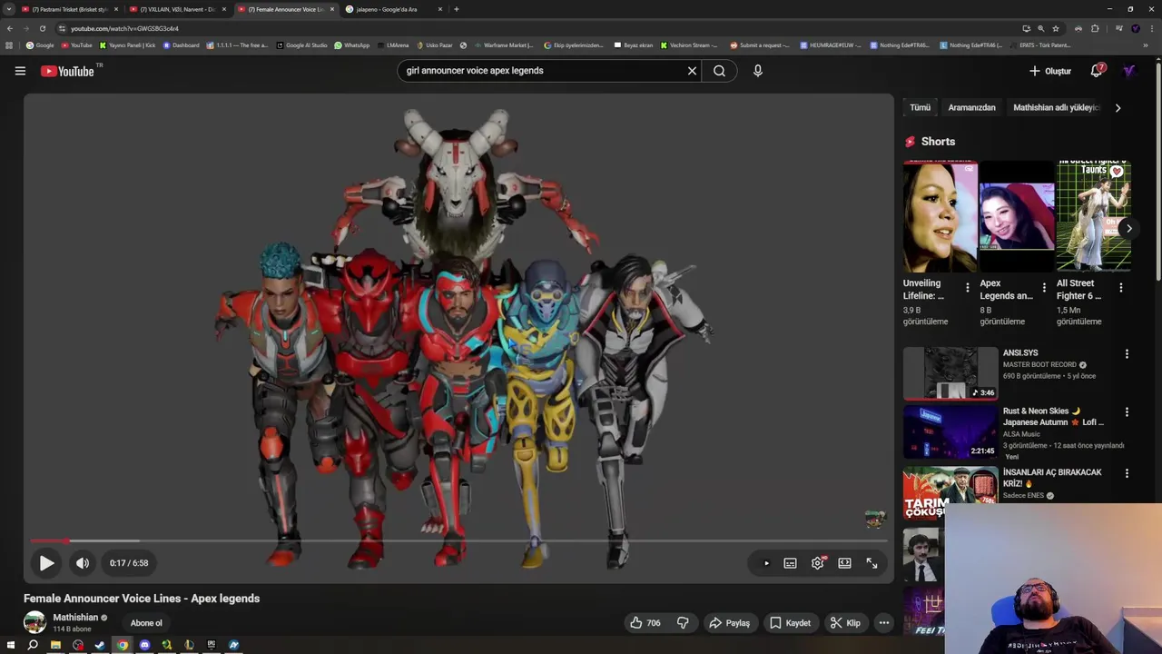Screen dimensions: 1162x654
Task: Open options for Rust & Neon Skies video
Action: pyautogui.click(x=1127, y=411)
